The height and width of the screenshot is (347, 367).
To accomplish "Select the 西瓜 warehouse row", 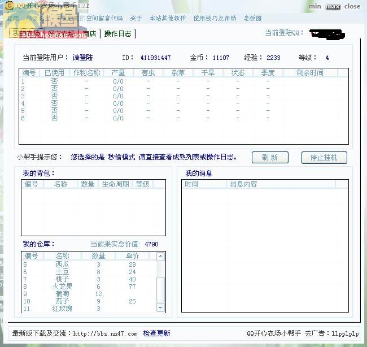I will 89,264.
